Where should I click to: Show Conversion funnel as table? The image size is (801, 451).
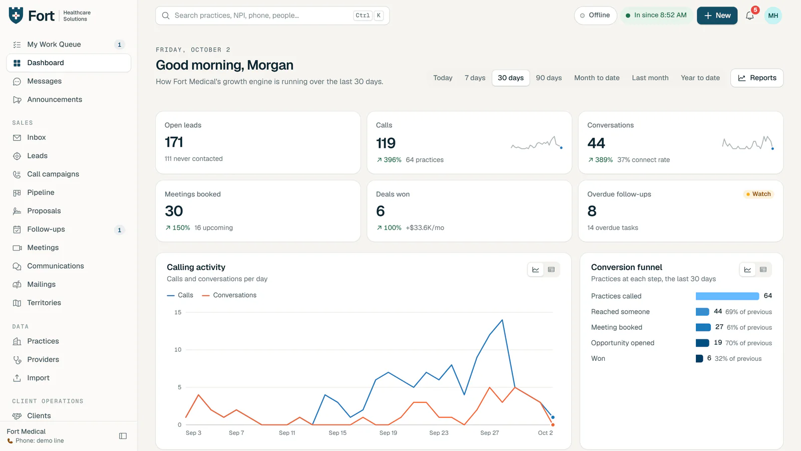click(x=763, y=270)
